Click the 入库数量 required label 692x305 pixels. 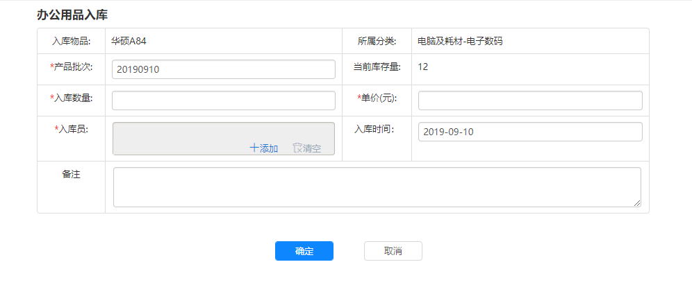coord(72,98)
